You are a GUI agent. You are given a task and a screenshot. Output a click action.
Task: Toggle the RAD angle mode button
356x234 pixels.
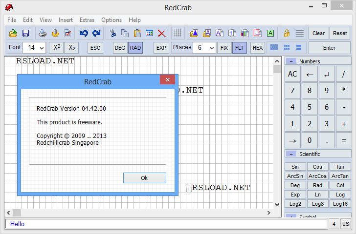point(135,48)
